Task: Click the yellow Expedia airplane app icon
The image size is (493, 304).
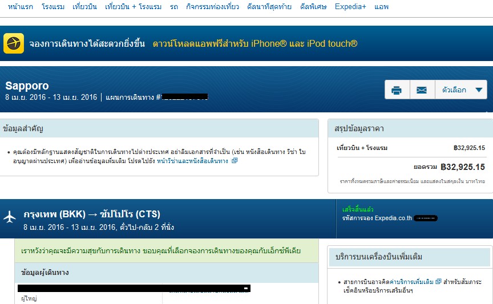Action: point(14,43)
